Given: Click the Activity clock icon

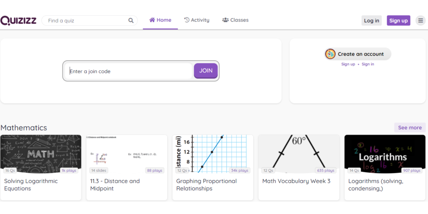Looking at the screenshot, I should (x=187, y=20).
